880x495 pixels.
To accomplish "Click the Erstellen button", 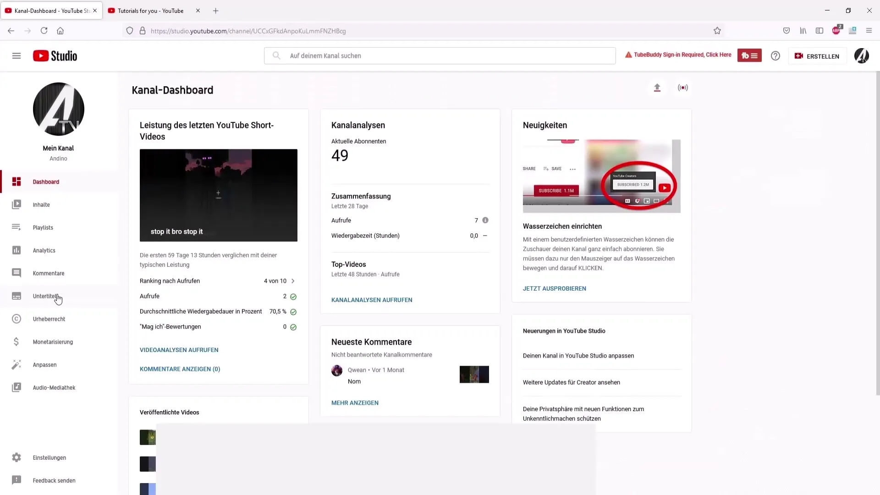I will pos(819,55).
